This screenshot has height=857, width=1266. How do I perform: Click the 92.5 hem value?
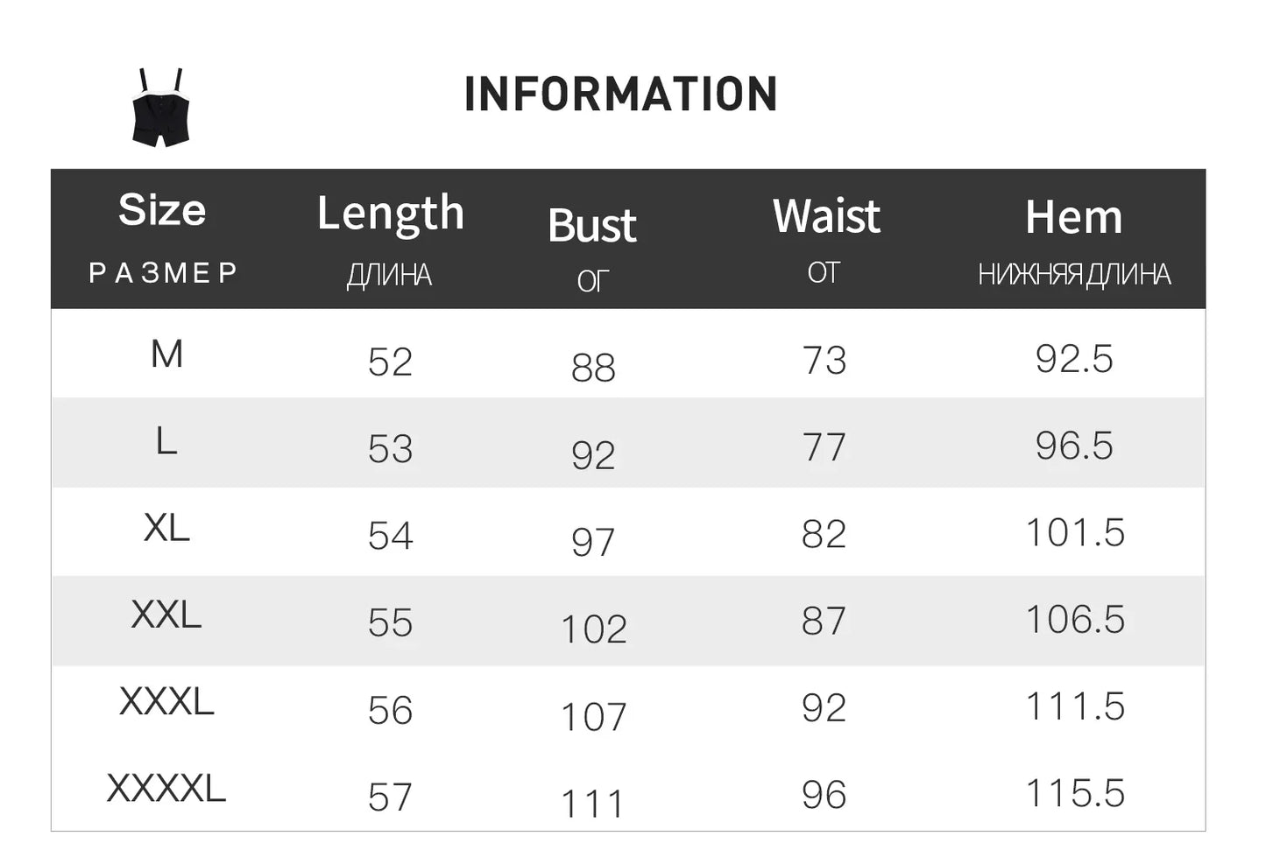pos(1074,359)
